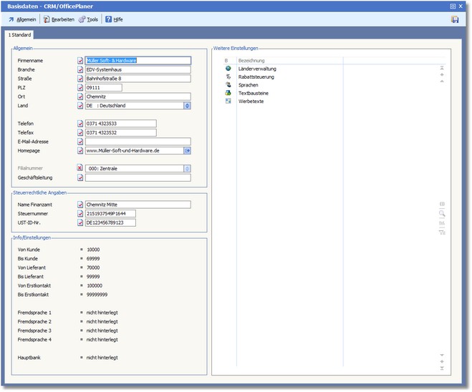This screenshot has height=392, width=472.
Task: Select the Rabattsteuerung icon in list
Action: pyautogui.click(x=228, y=77)
